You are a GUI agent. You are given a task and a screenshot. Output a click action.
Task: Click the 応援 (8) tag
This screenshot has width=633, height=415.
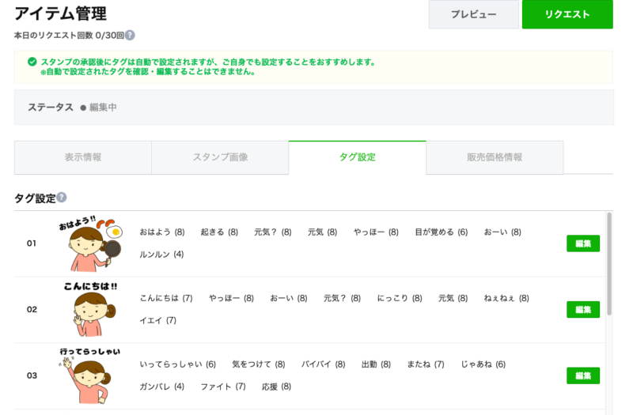(276, 387)
